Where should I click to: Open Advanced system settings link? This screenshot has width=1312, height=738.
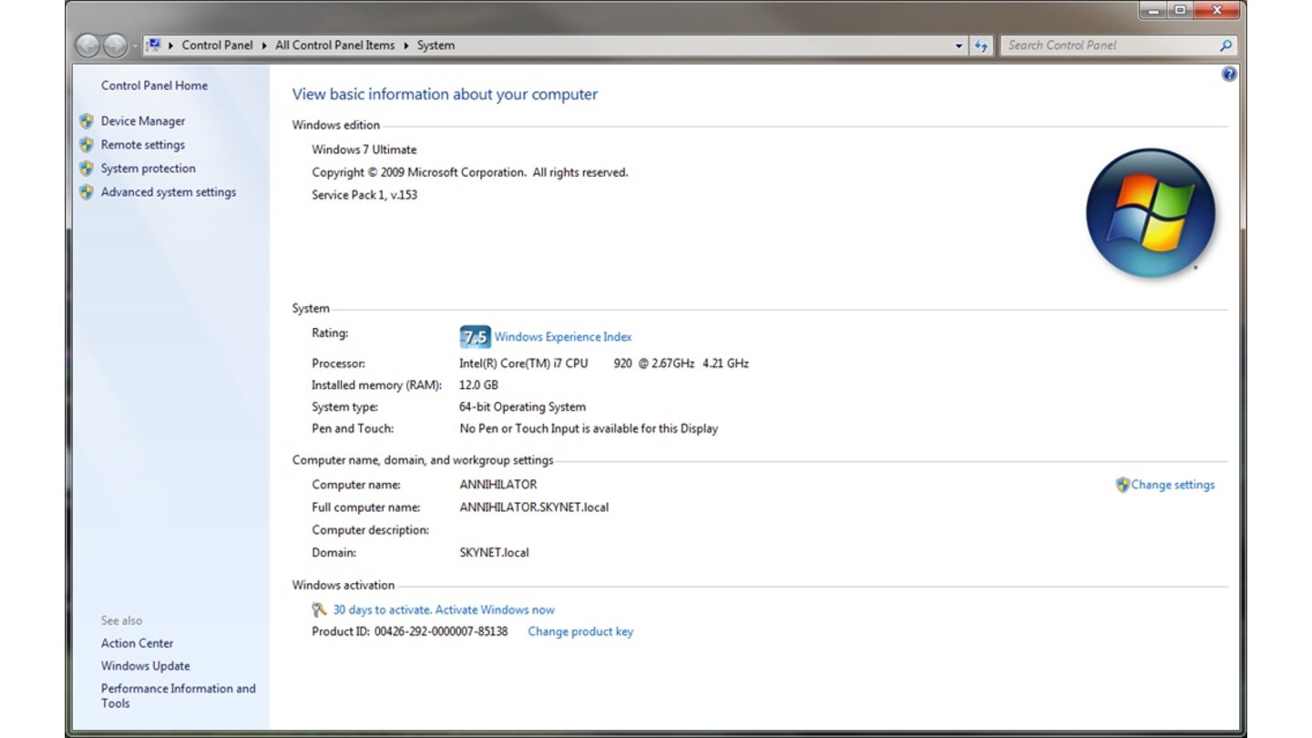[169, 192]
